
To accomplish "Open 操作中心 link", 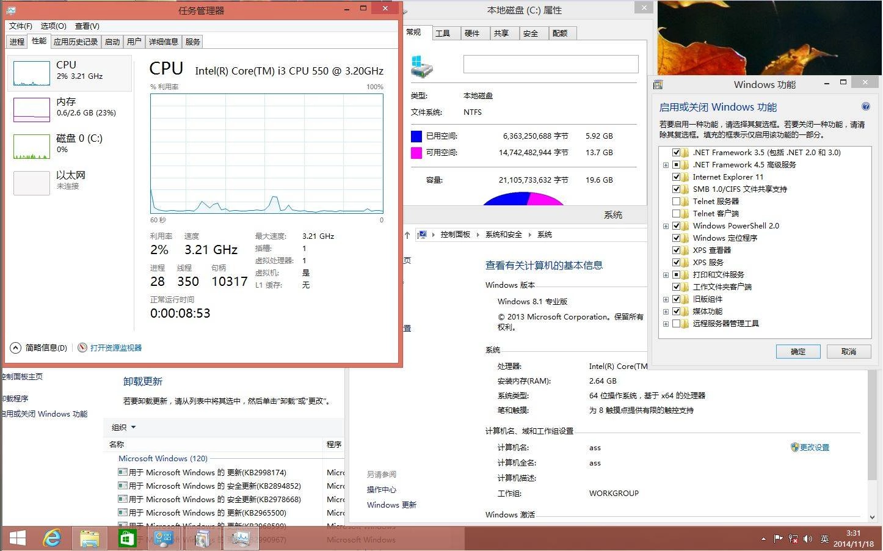I will tap(382, 489).
